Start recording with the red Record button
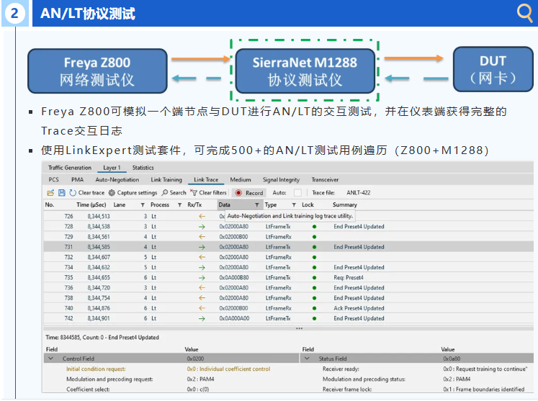538x401 pixels. [249, 193]
